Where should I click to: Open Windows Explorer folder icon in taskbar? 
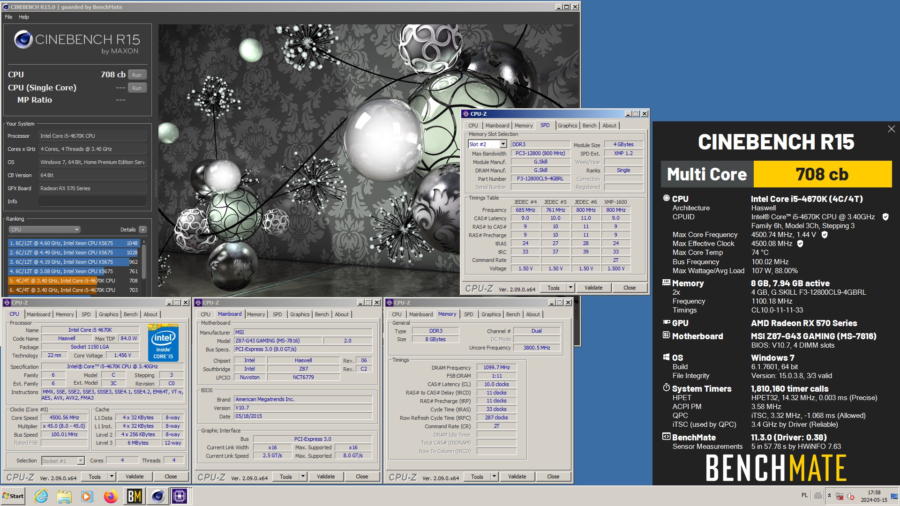(64, 496)
